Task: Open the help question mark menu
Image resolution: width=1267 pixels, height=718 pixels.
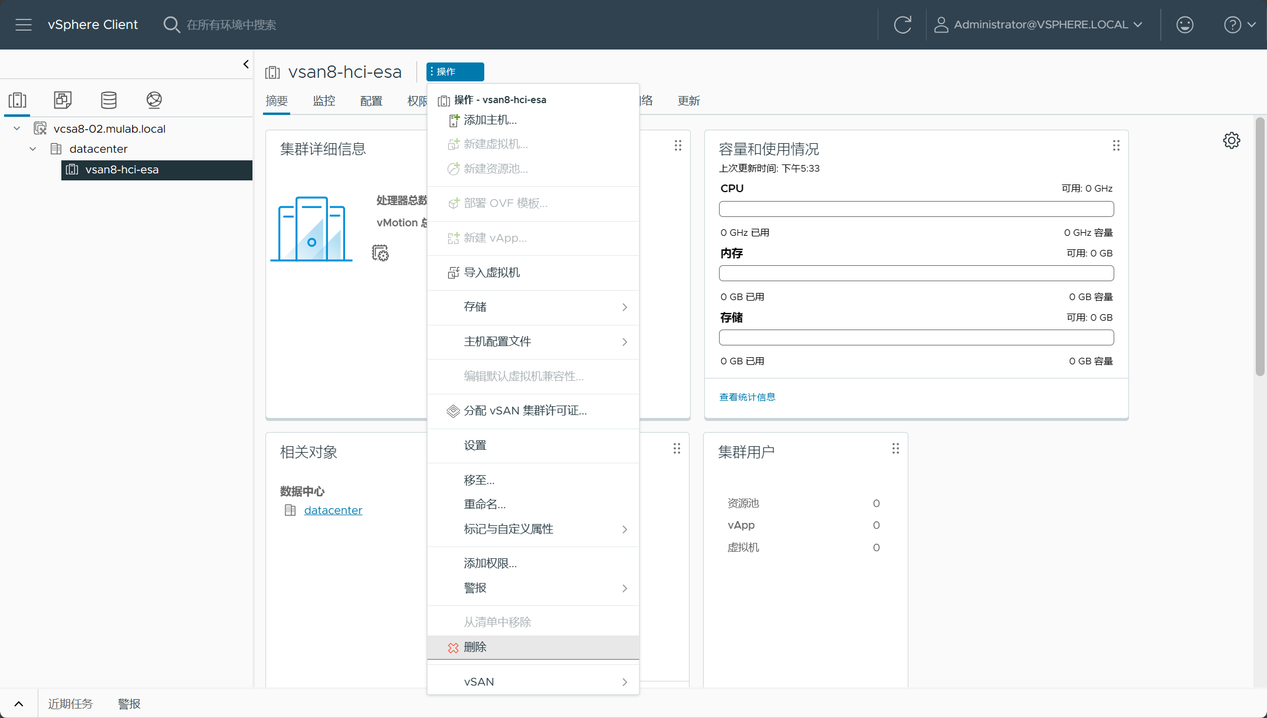Action: pyautogui.click(x=1240, y=25)
